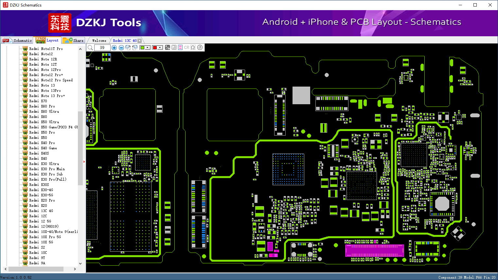Click the horizontal scrollbar right arrow

(75, 269)
